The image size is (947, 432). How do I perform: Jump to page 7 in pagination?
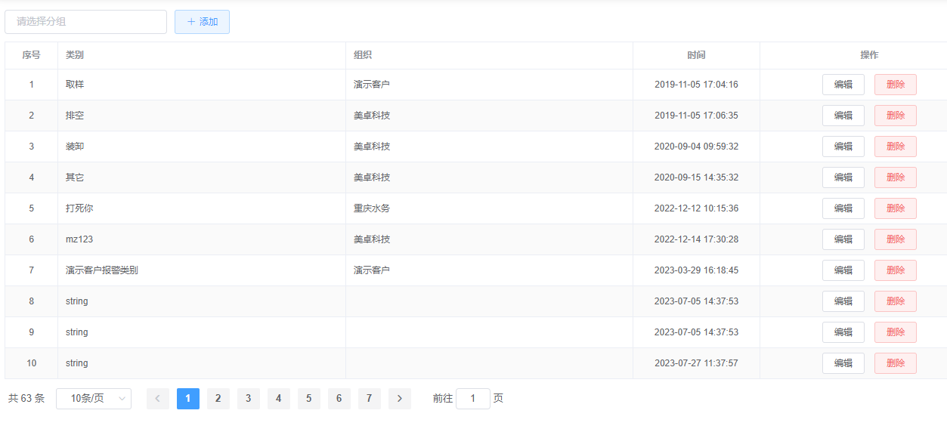click(x=369, y=399)
